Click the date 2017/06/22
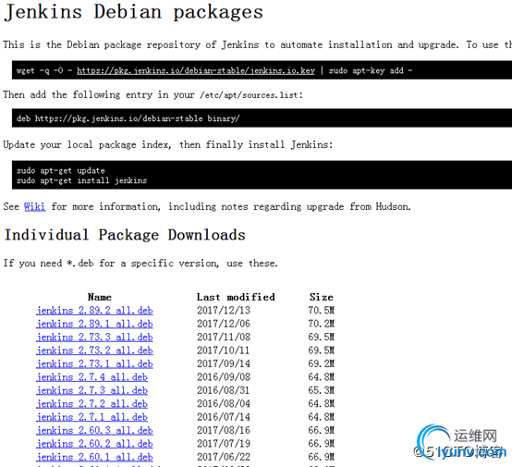512x467 pixels. coord(224,457)
